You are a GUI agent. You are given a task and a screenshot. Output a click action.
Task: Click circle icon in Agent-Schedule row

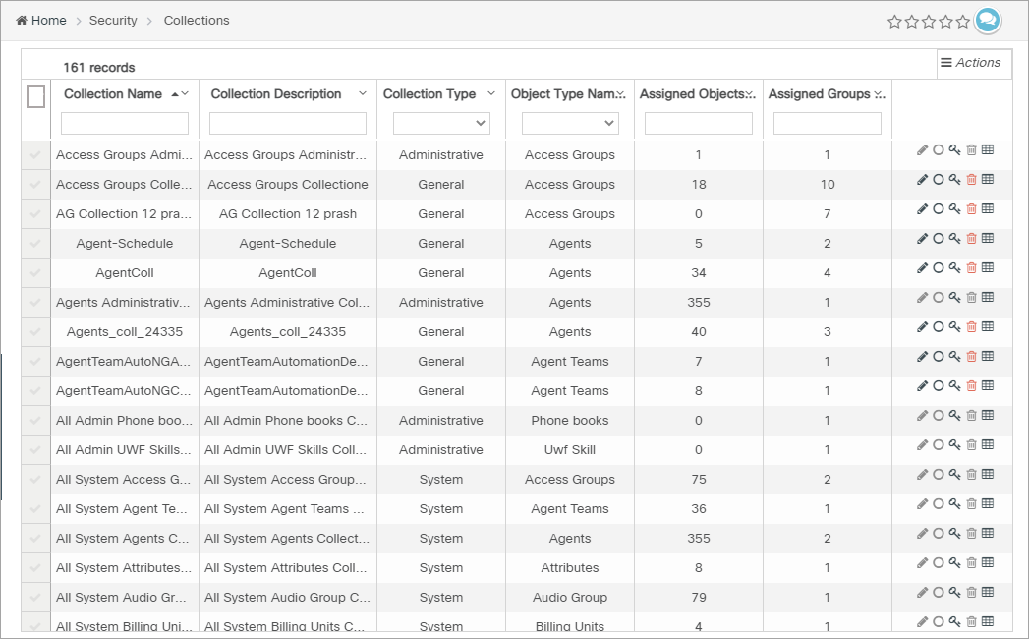[x=939, y=238]
